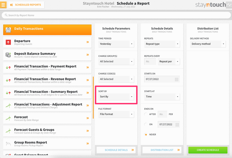Click the Departure row chevron arrows
This screenshot has width=232, height=158.
coord(88,42)
